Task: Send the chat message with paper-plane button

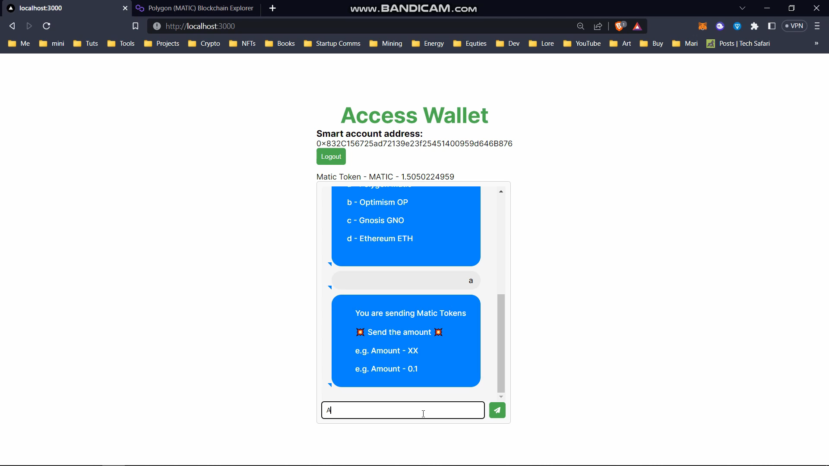Action: 497,410
